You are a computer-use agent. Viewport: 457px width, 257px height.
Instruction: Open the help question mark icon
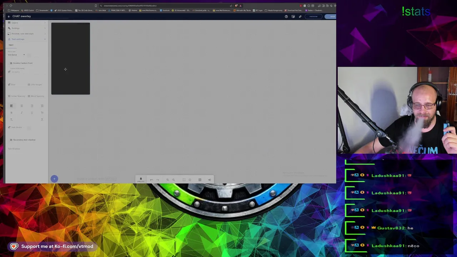click(x=286, y=16)
